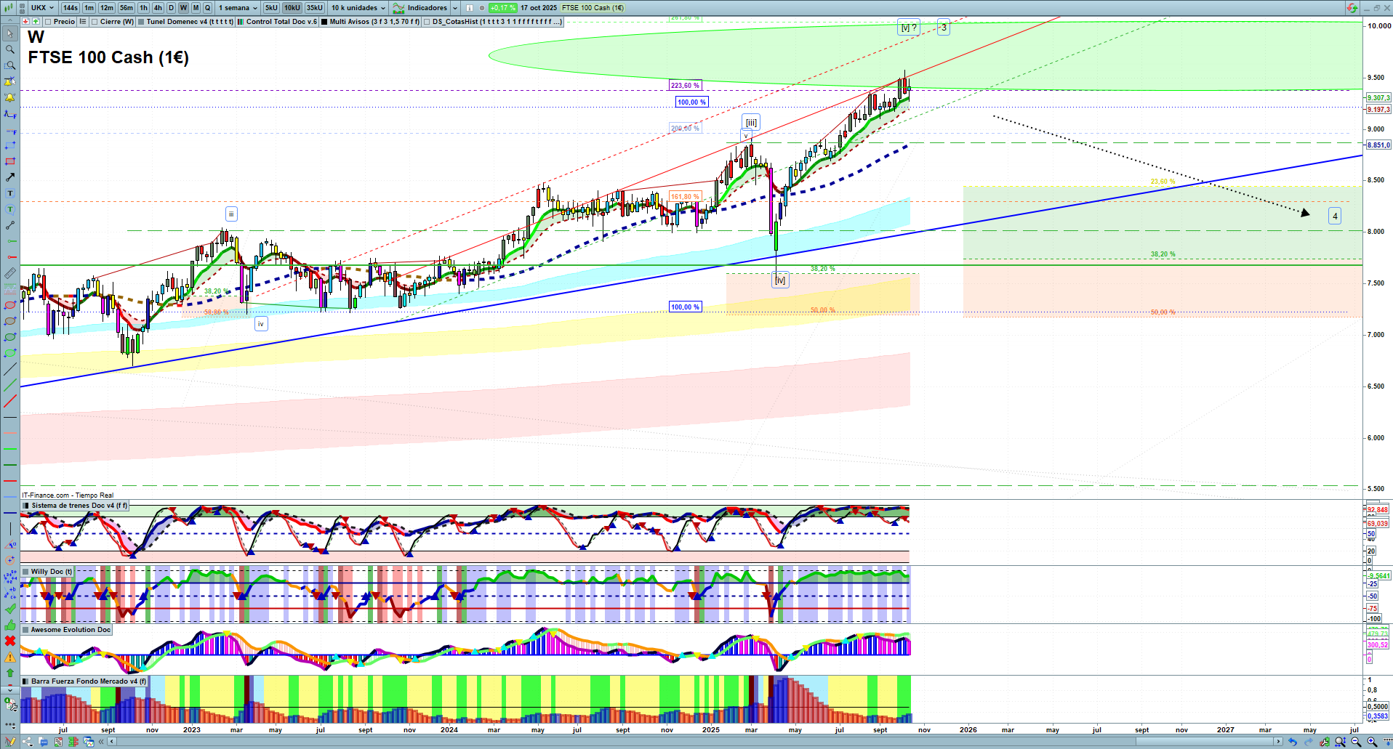Click the yellow bell alert tool
Screen dimensions: 1393x749
pos(10,97)
